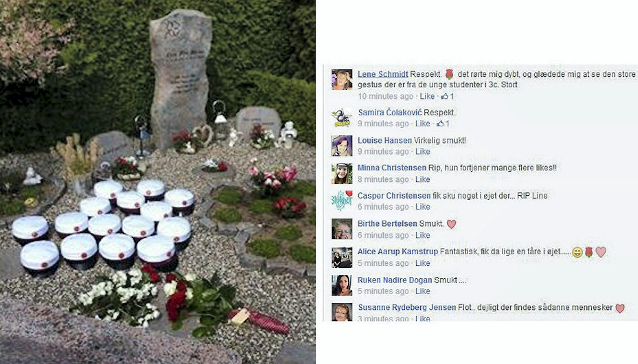Like Ruken Nadire Dogan's comment
The image size is (638, 364).
click(423, 291)
